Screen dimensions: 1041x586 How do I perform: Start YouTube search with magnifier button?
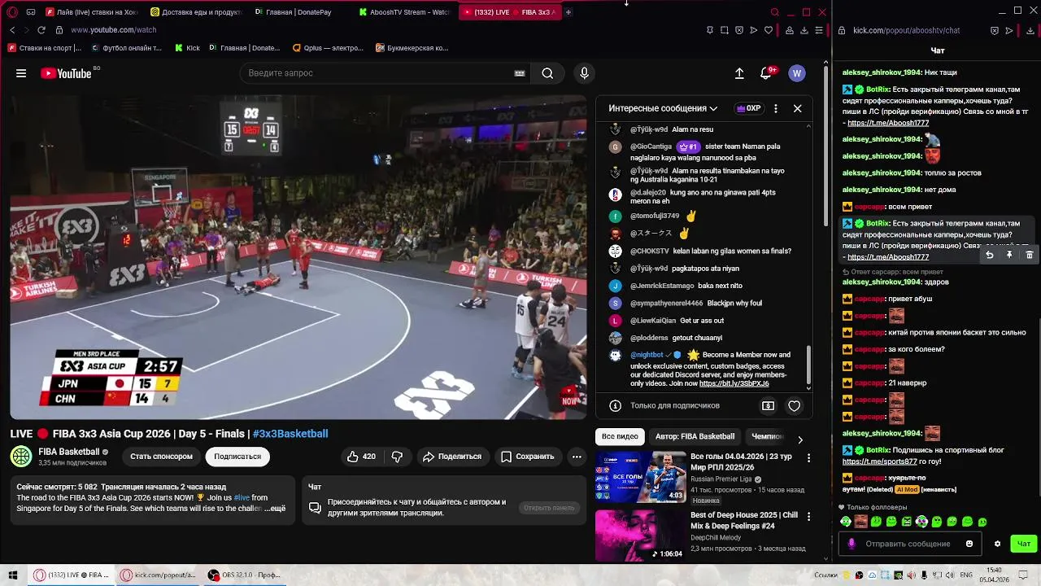click(x=547, y=73)
